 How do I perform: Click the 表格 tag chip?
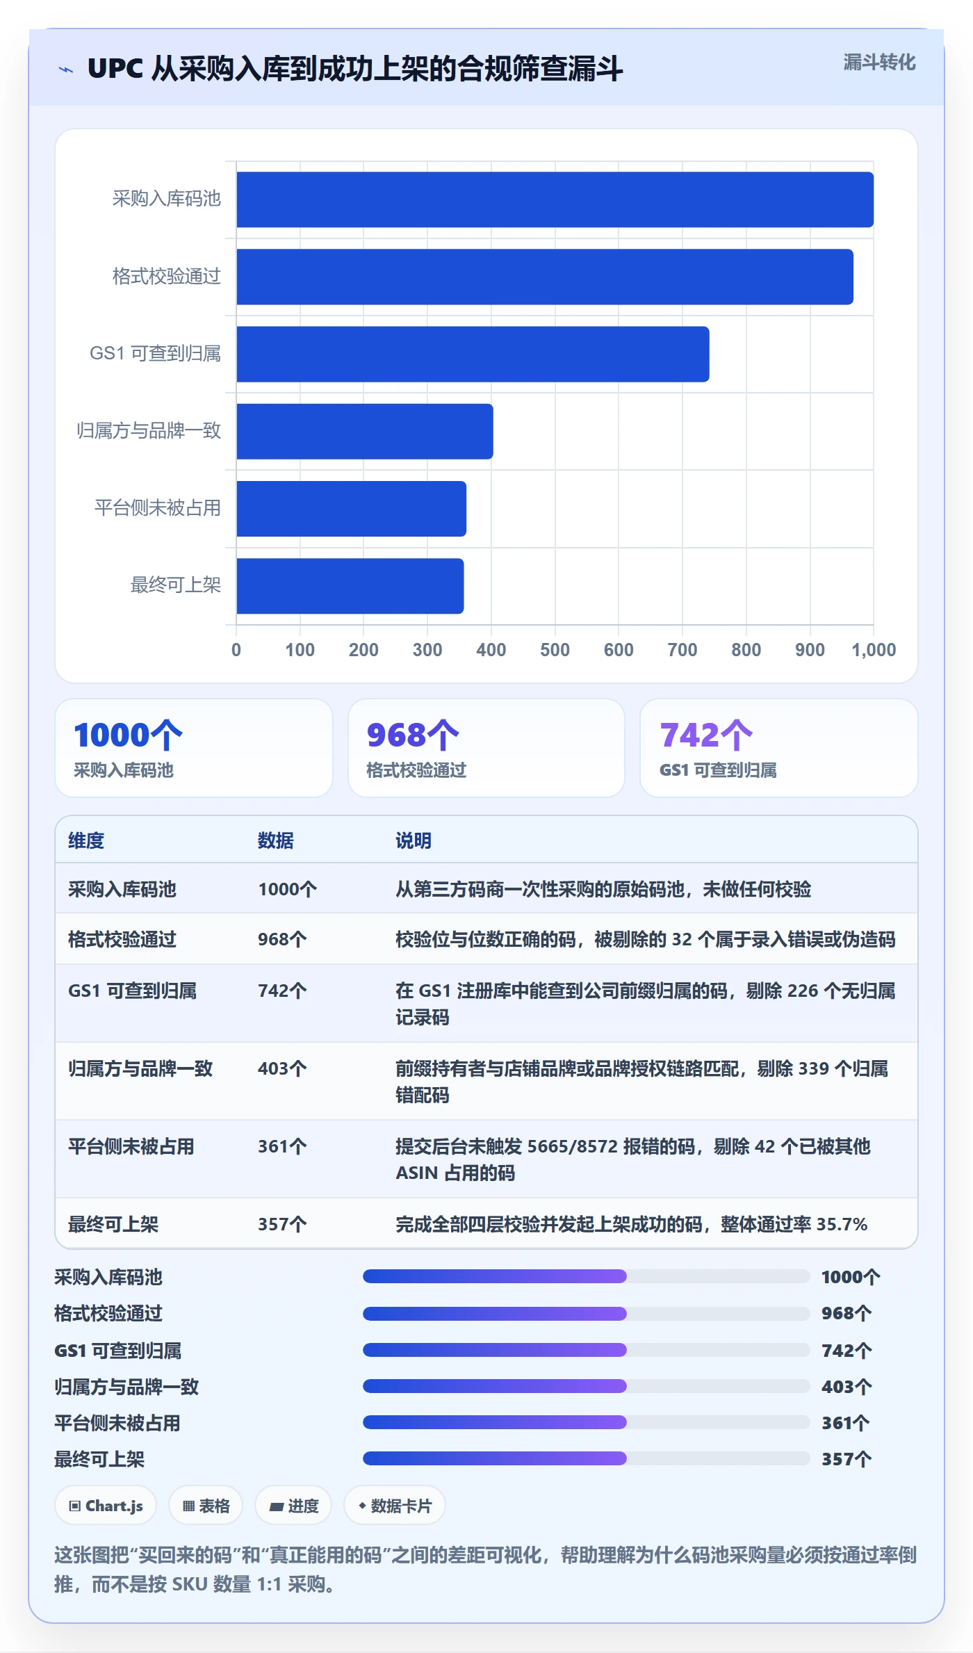(206, 1506)
